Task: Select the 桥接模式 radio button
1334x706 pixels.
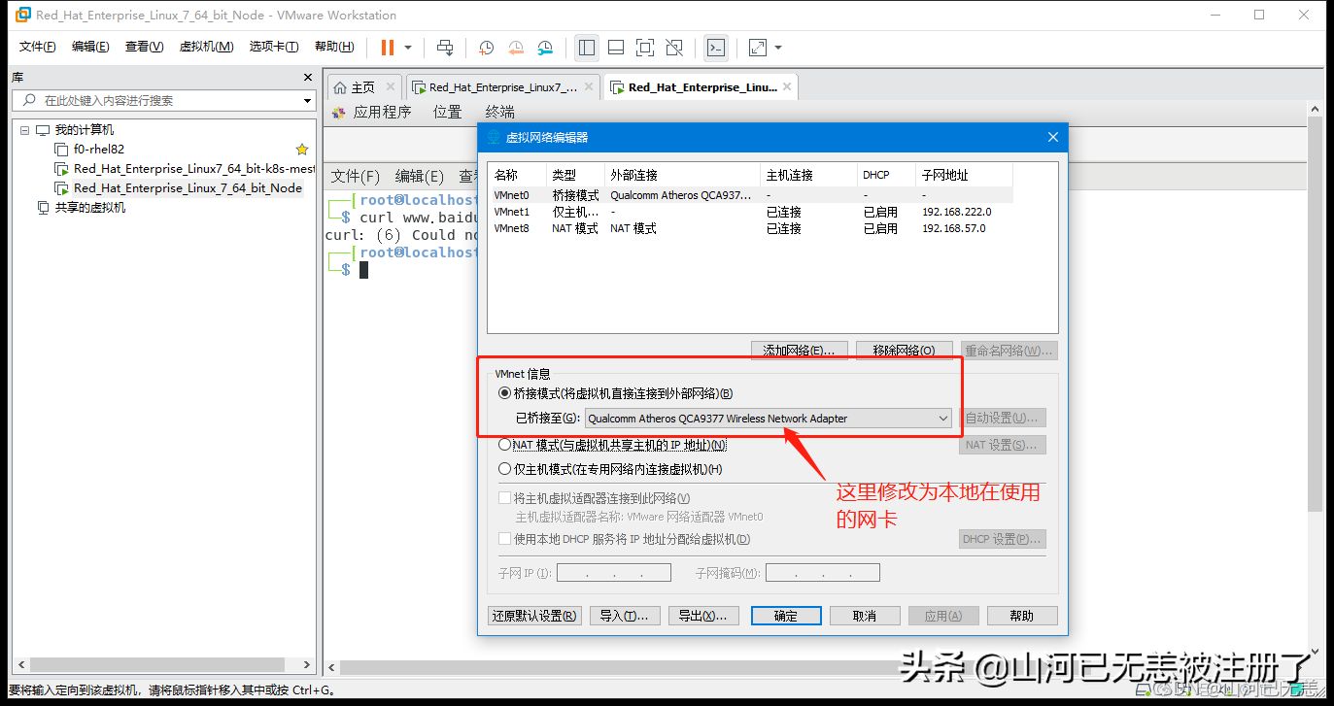Action: tap(504, 393)
